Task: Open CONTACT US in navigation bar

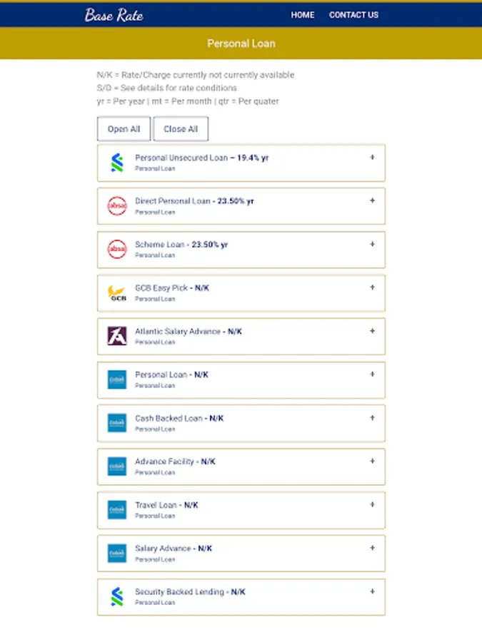Action: click(x=353, y=15)
